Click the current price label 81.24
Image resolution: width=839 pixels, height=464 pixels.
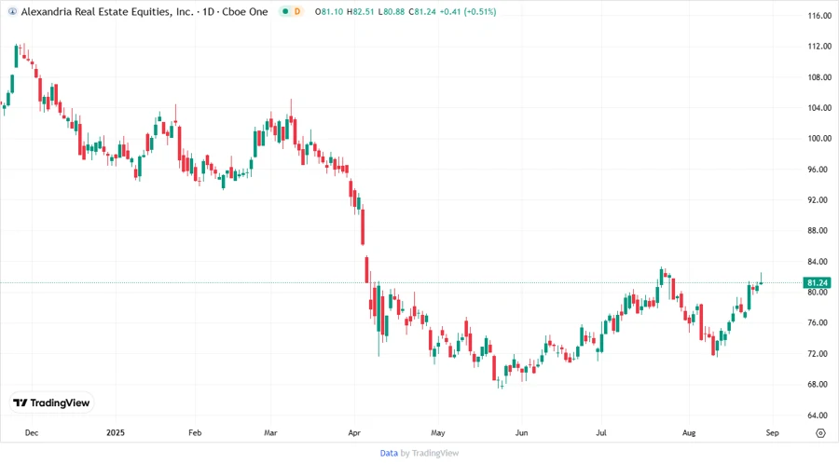[x=818, y=282]
